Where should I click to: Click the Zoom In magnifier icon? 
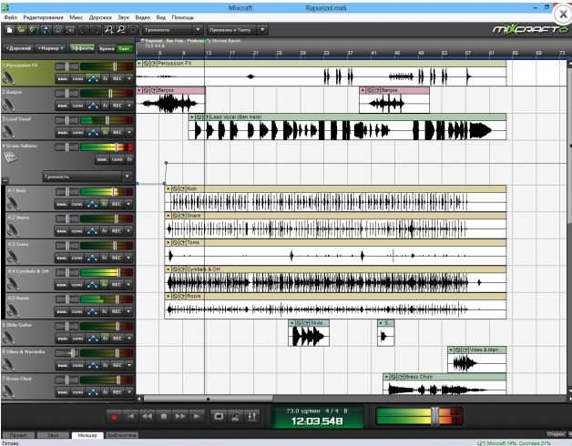(108, 30)
